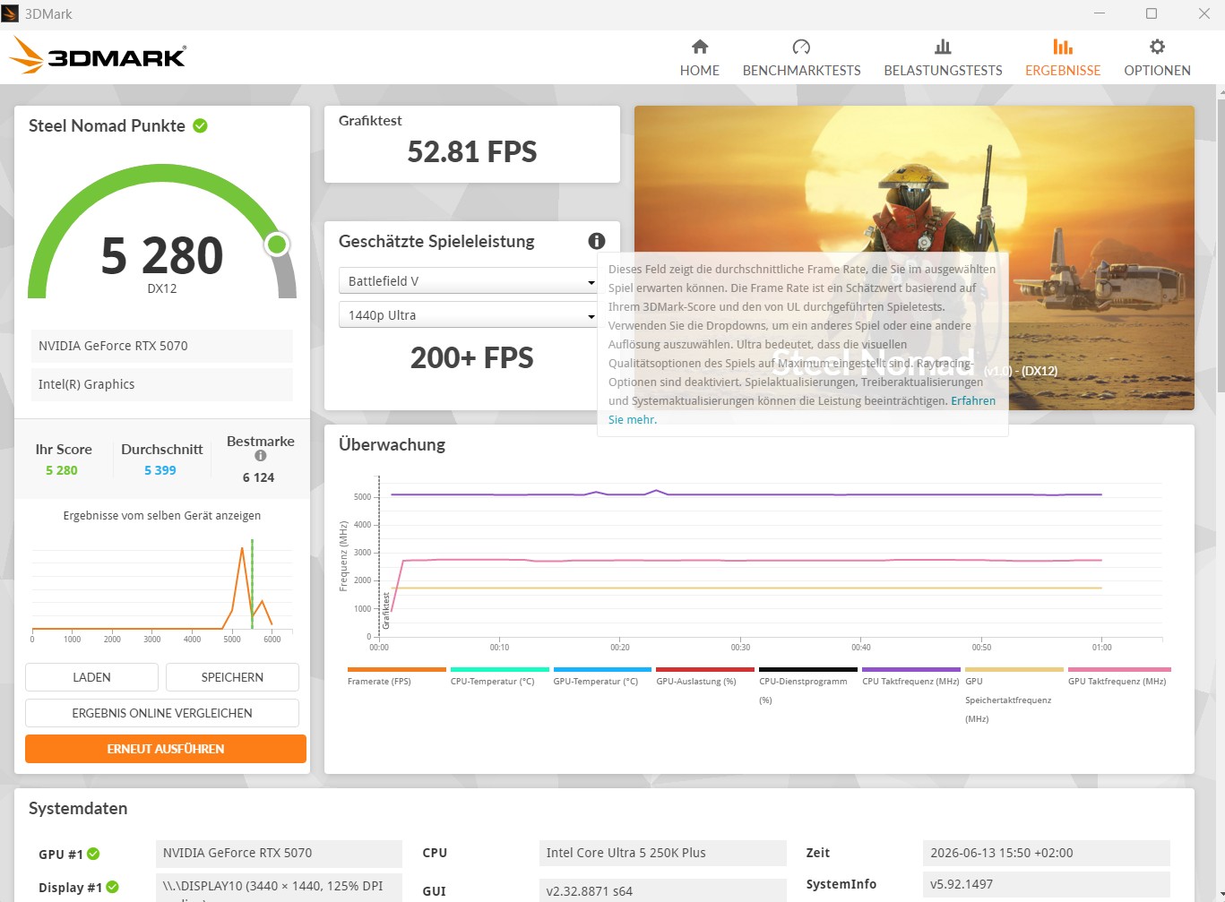The image size is (1225, 902).
Task: Click 'Ergebnisse vom selben Gerät anzeigen'
Action: (x=162, y=516)
